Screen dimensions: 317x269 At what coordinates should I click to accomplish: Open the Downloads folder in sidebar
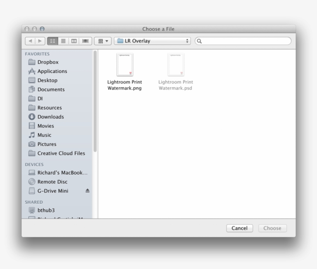pos(51,117)
